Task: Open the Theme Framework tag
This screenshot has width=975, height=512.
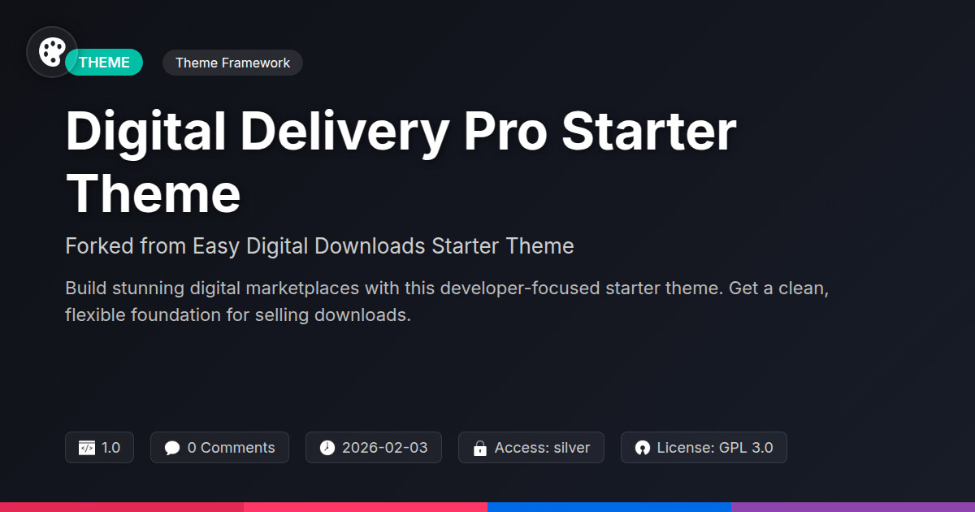Action: pos(232,63)
